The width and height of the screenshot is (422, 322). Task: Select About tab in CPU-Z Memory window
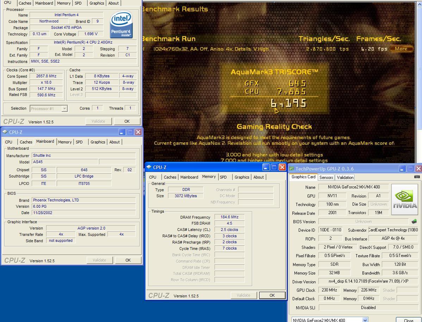coord(259,177)
